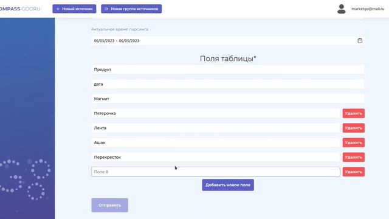Create a new source group button
The image size is (389, 219).
point(131,9)
